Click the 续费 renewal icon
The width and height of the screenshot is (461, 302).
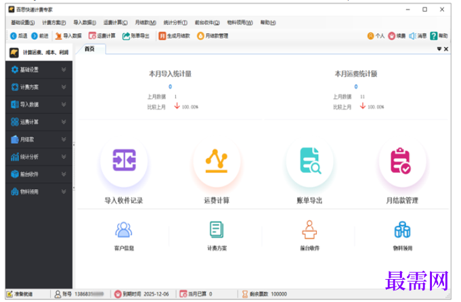pos(392,36)
